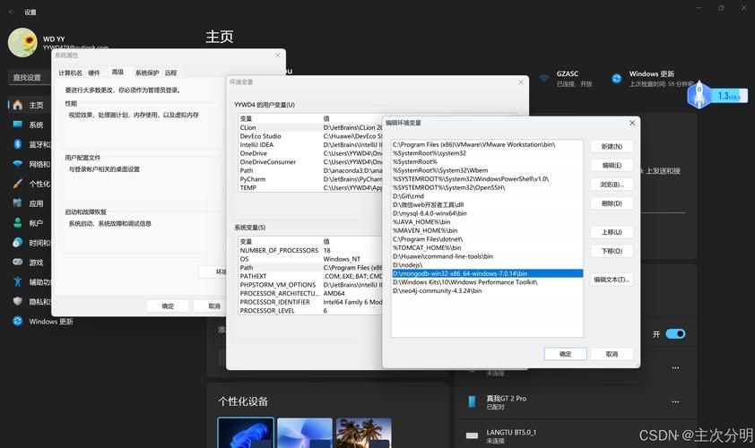
Task: Click the Settings back arrow
Action: point(12,12)
